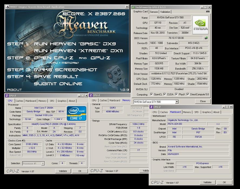Click the partially hidden Validate in Memory window
Screen dimensions: 240x189
(144, 171)
